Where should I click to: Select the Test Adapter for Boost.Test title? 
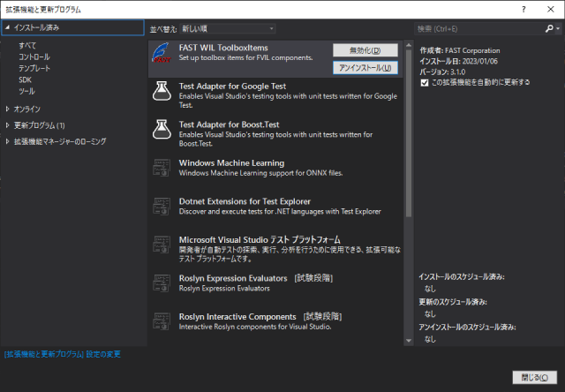[230, 124]
